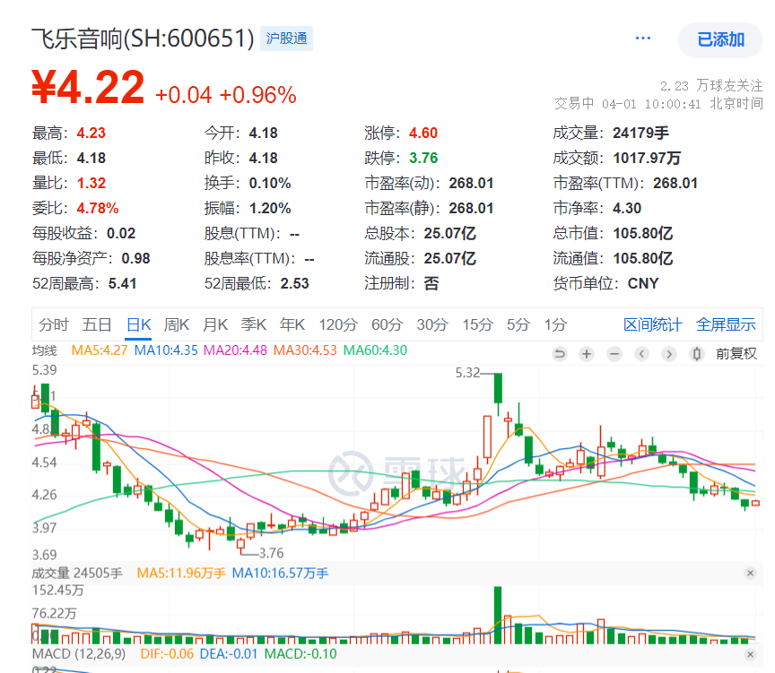Close the 成交量 volume indicator panel
The image size is (775, 673).
[x=750, y=573]
